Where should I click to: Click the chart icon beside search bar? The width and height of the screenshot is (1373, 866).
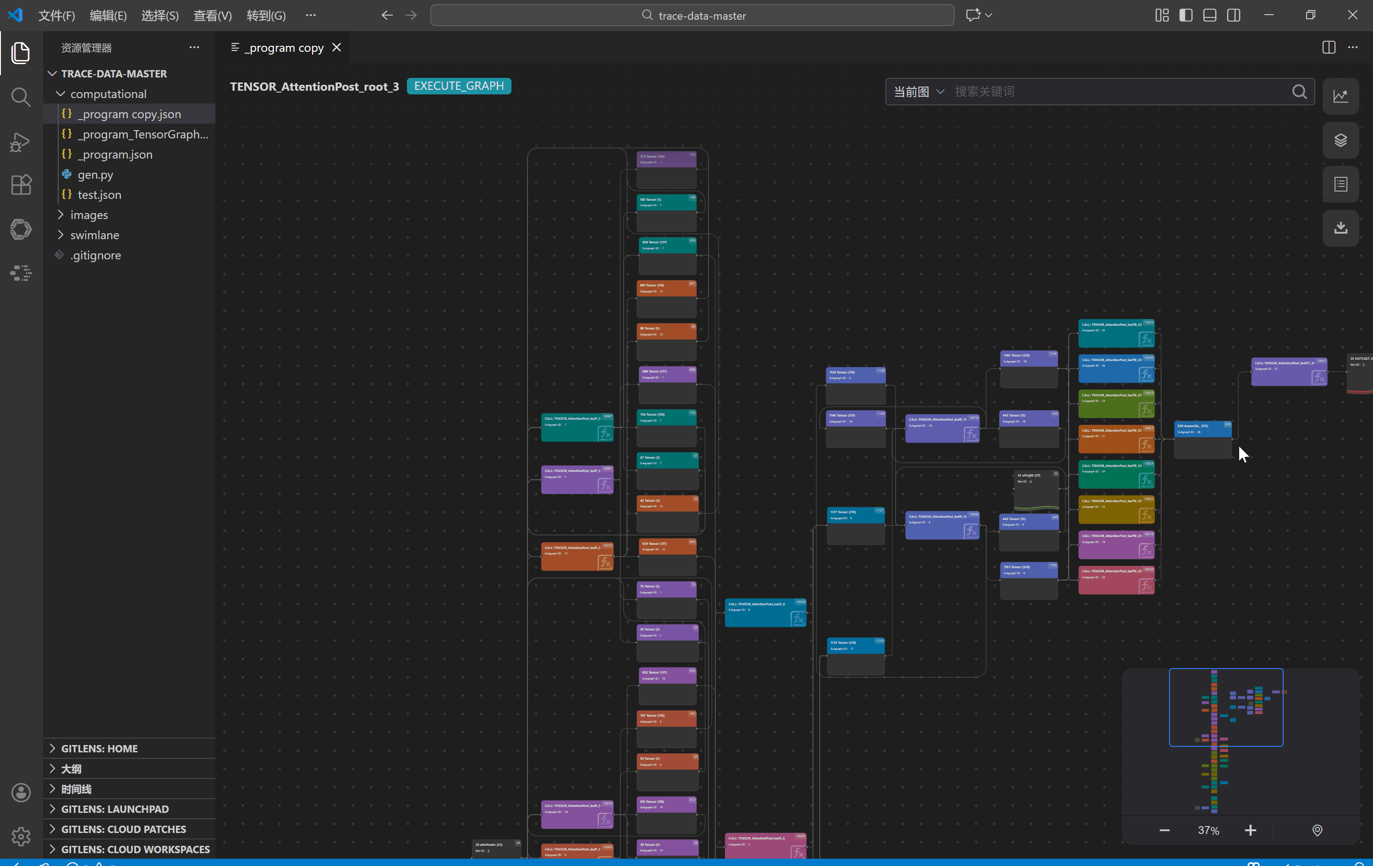click(x=1340, y=96)
